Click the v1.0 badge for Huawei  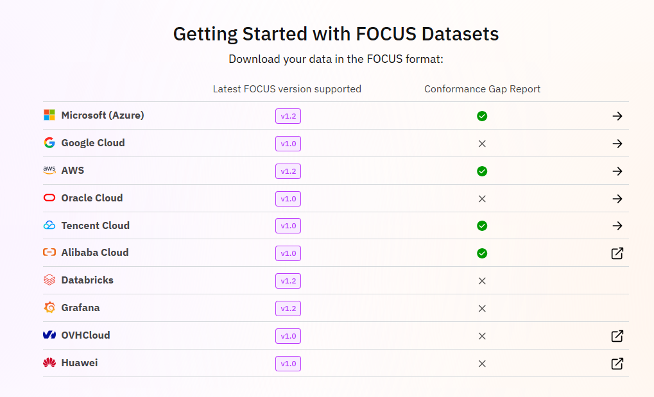pos(288,364)
